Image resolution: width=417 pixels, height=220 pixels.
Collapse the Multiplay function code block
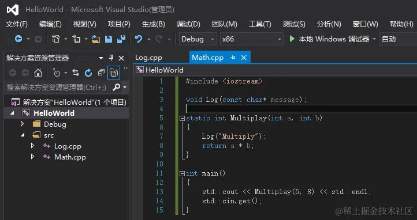coord(182,118)
